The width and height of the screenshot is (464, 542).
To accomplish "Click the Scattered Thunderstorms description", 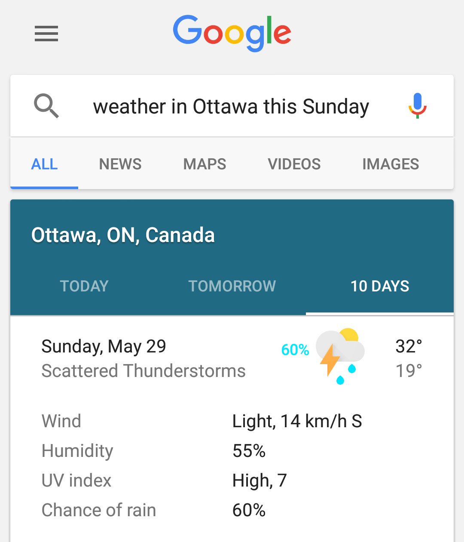I will (143, 371).
